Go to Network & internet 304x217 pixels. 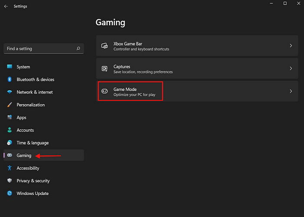[x=43, y=92]
